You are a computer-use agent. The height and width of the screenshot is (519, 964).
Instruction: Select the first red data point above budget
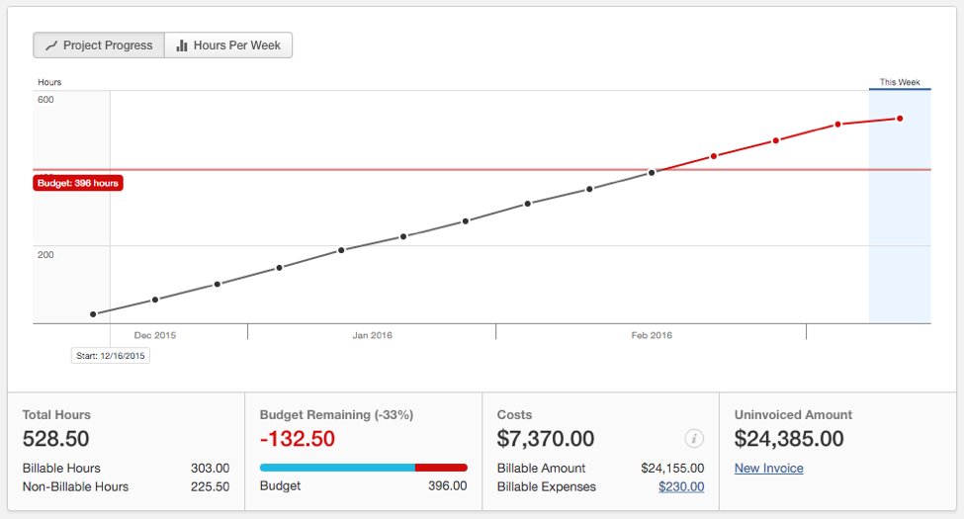713,156
